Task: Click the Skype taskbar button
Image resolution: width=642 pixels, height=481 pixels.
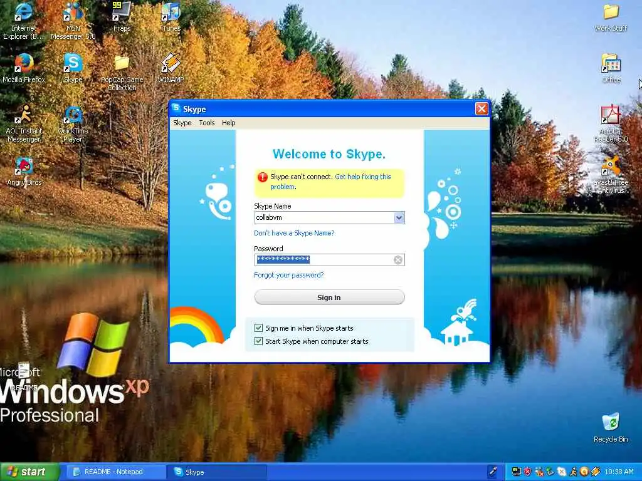Action: pos(217,472)
